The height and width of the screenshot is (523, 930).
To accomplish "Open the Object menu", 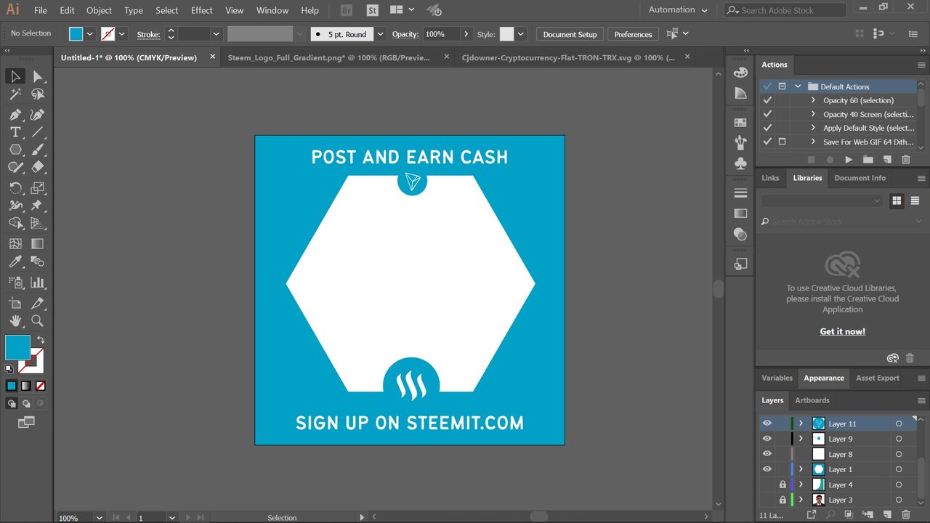I will [99, 10].
